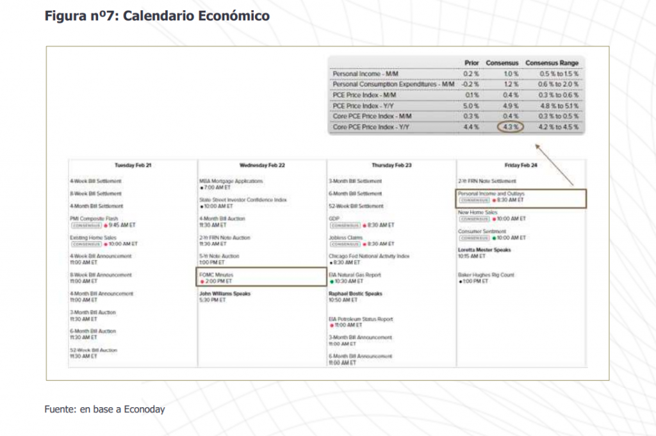Viewport: 656px width, 436px height.
Task: Open the Raphael Bostic Speaks event
Action: pyautogui.click(x=355, y=294)
